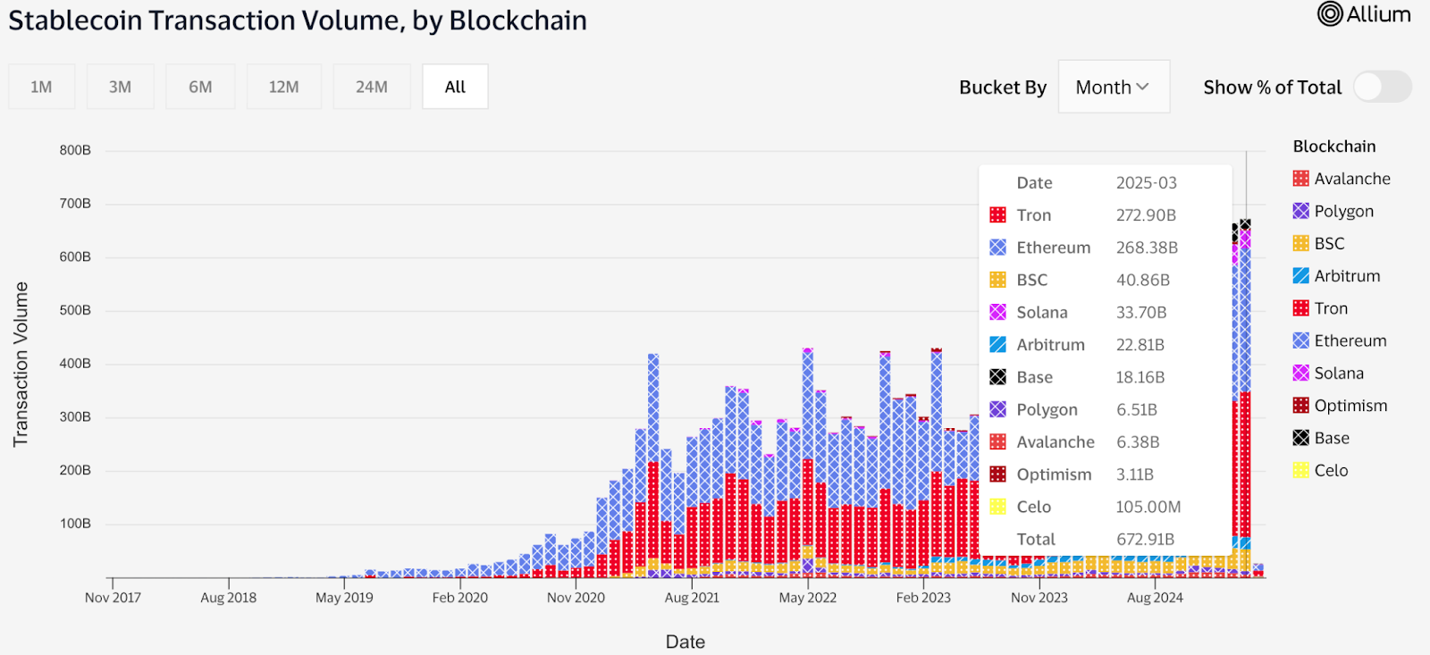Click the Allium logo icon
The width and height of the screenshot is (1430, 655).
(x=1330, y=14)
